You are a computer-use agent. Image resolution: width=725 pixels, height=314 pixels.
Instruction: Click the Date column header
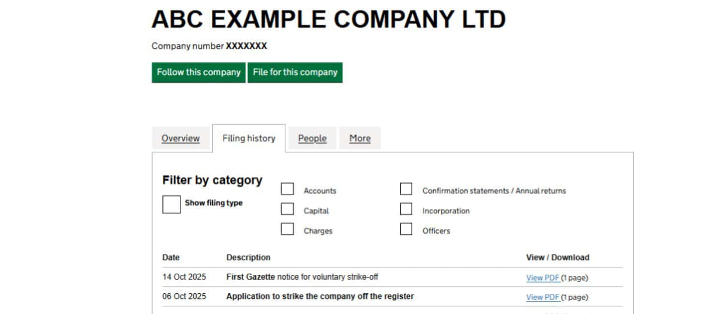171,257
